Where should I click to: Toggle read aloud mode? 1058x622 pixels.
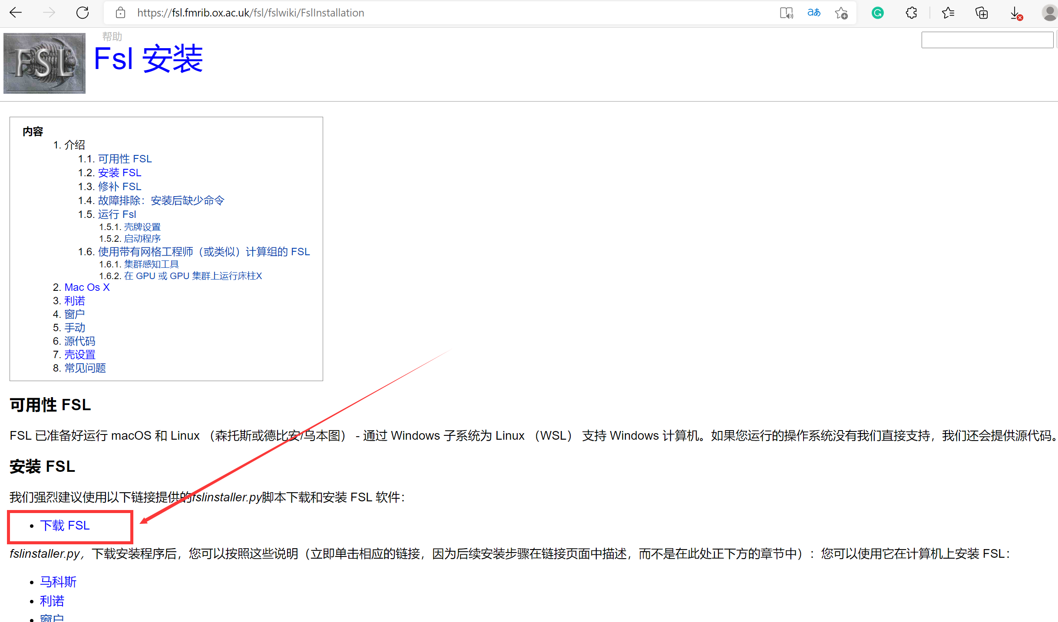click(787, 13)
